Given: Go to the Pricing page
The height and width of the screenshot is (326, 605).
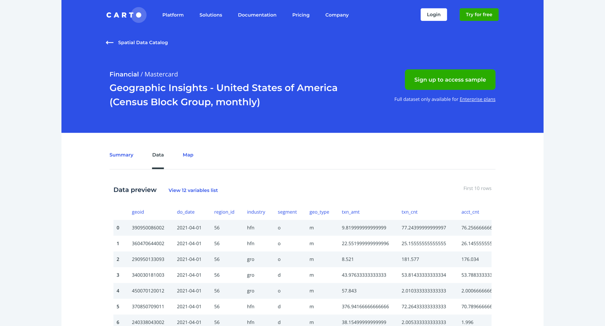Looking at the screenshot, I should click(x=301, y=15).
